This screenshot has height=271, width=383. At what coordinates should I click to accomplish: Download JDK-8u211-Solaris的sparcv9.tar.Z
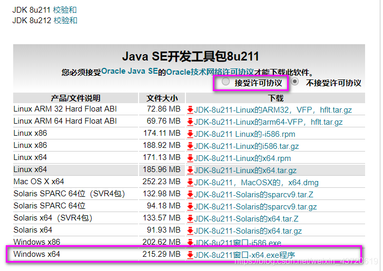point(253,195)
